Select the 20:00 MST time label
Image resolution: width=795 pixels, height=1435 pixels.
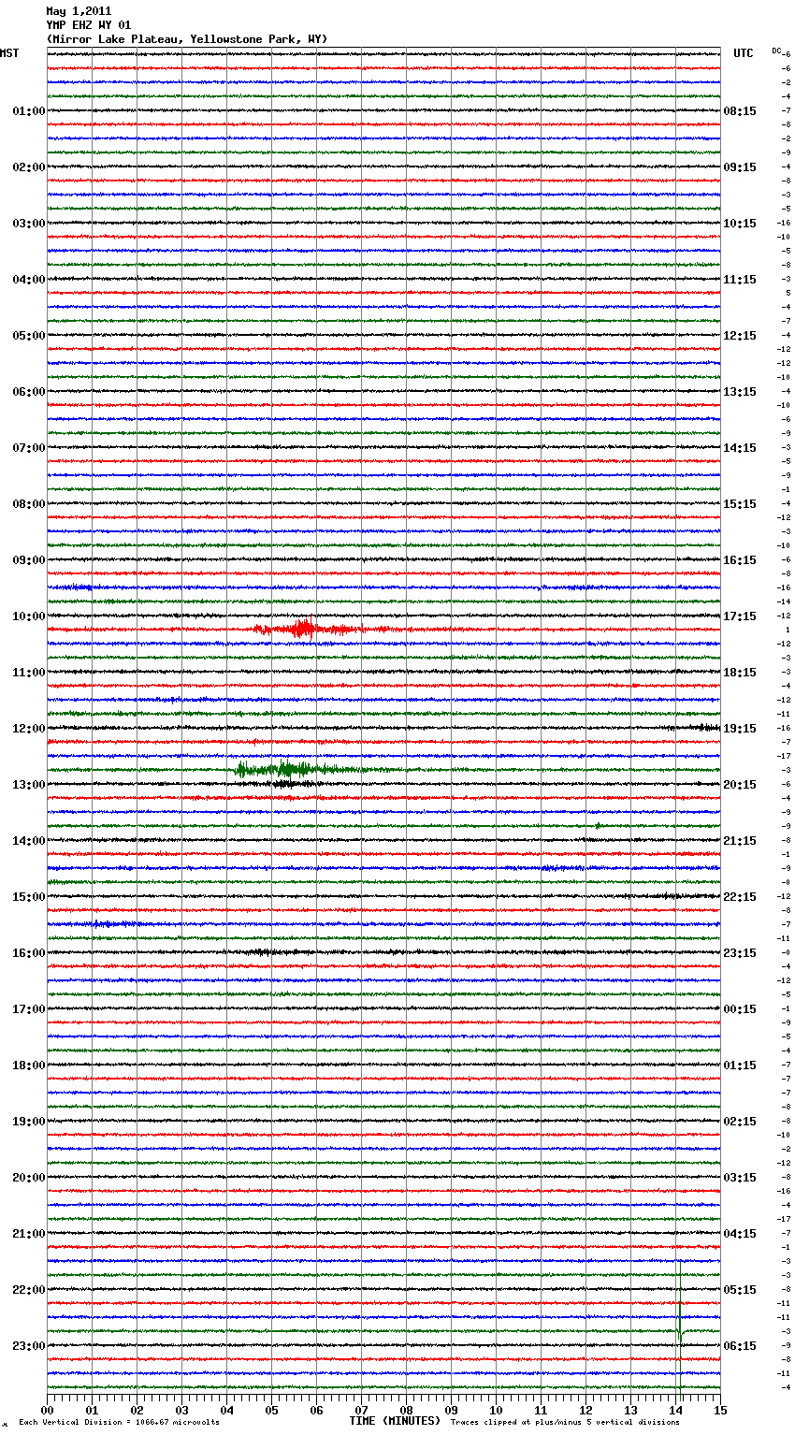pos(28,1178)
